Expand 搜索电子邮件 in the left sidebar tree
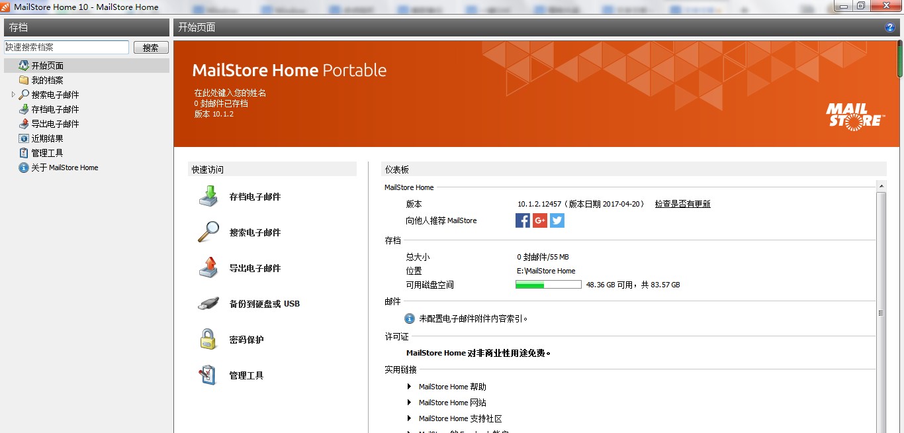The height and width of the screenshot is (433, 904). (12, 93)
